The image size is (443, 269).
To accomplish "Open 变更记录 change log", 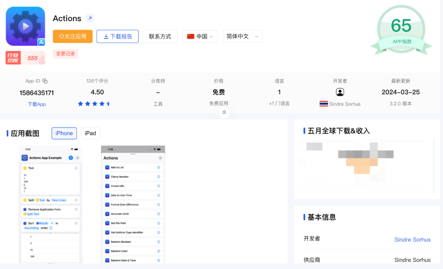I will point(65,54).
